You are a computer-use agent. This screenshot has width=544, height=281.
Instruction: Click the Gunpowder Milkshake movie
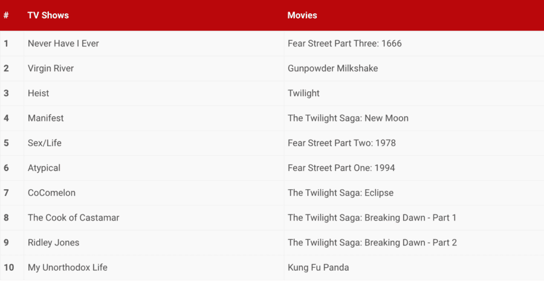point(332,68)
